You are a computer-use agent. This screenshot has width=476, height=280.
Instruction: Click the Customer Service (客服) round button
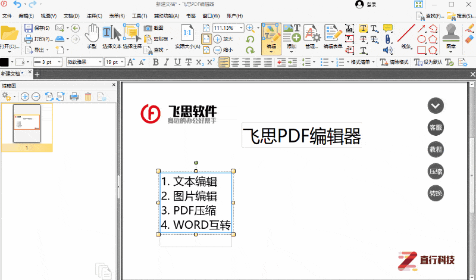click(x=436, y=127)
